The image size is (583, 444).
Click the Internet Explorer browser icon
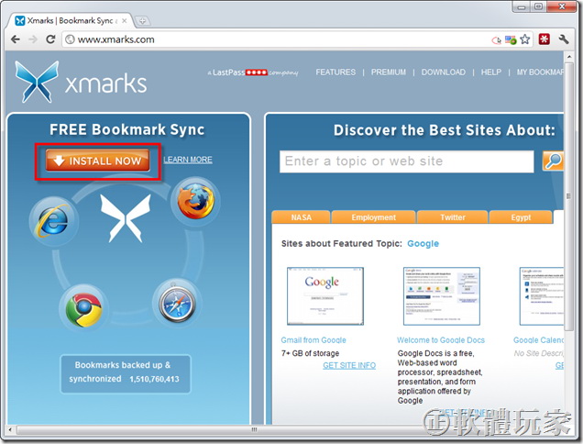[53, 221]
